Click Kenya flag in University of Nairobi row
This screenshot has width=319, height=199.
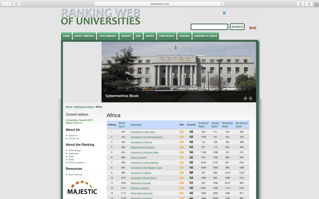pos(191,173)
